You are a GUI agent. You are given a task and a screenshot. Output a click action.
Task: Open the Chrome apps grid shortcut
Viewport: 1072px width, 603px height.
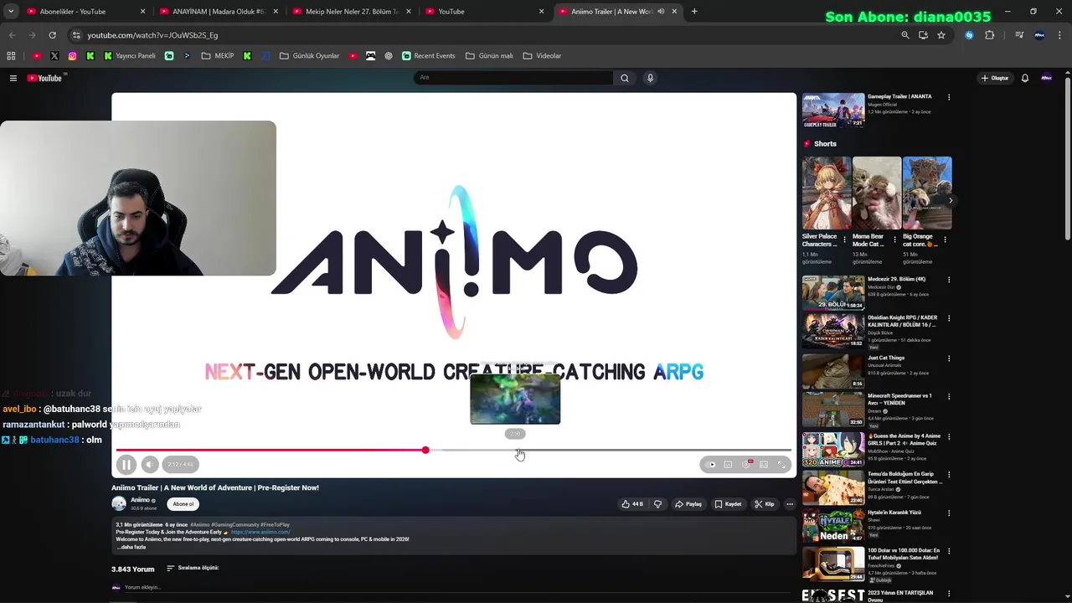click(x=11, y=56)
